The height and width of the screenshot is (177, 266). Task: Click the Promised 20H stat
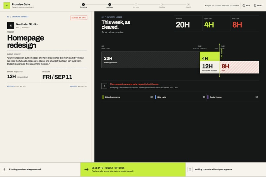pyautogui.click(x=188, y=23)
